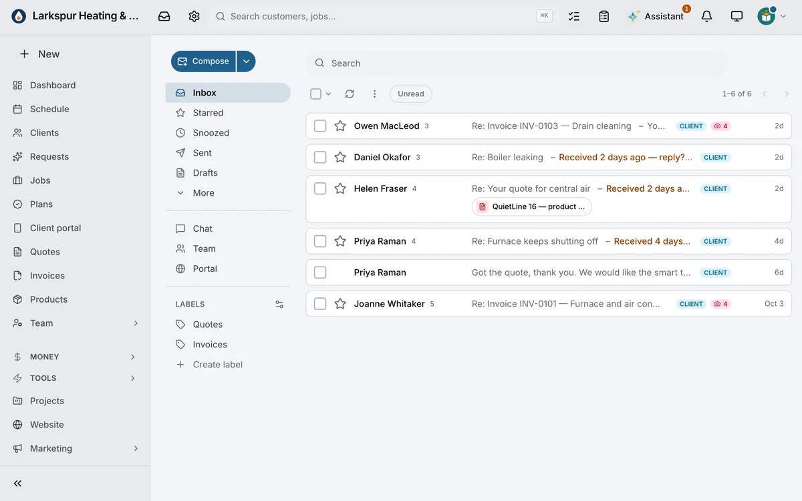The width and height of the screenshot is (802, 501).
Task: Click the Larkspur company logo
Action: [19, 16]
